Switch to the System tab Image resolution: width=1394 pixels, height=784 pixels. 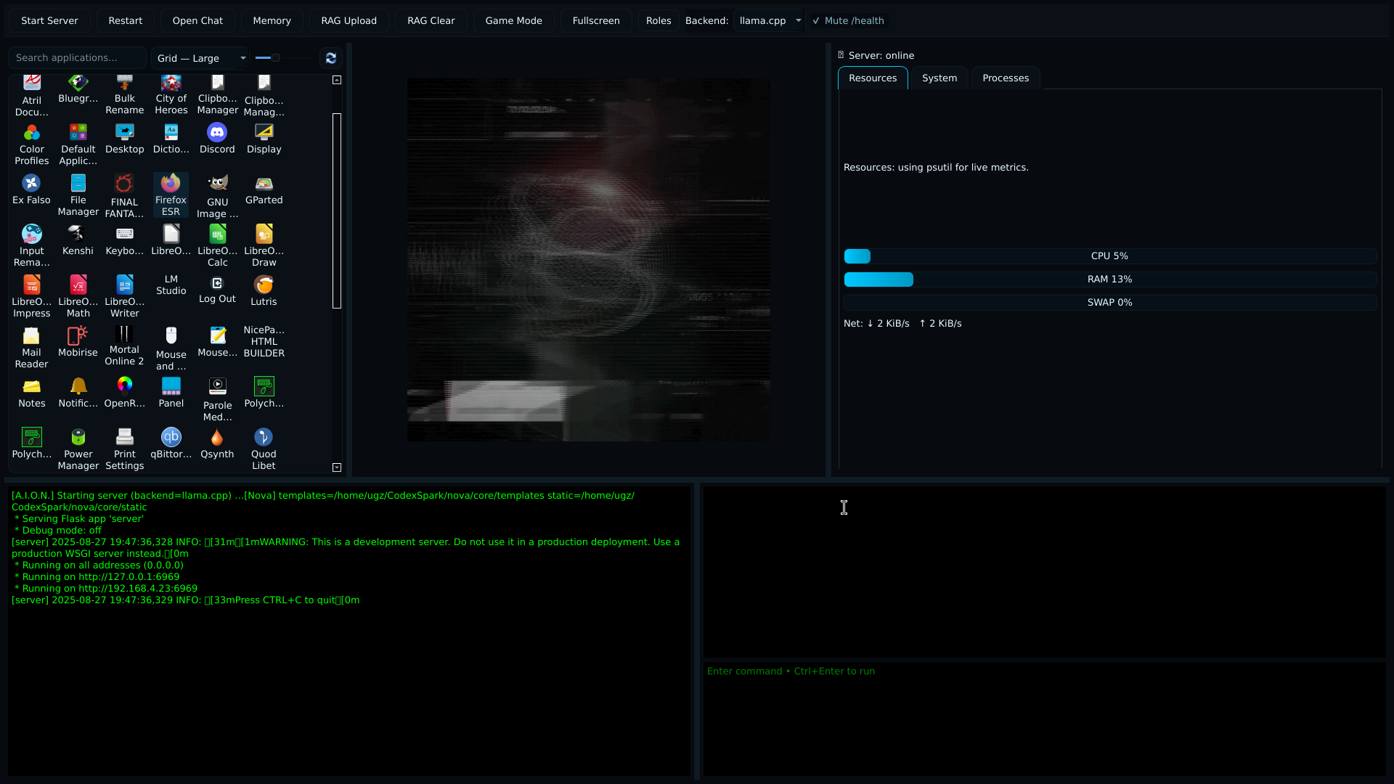click(x=939, y=78)
